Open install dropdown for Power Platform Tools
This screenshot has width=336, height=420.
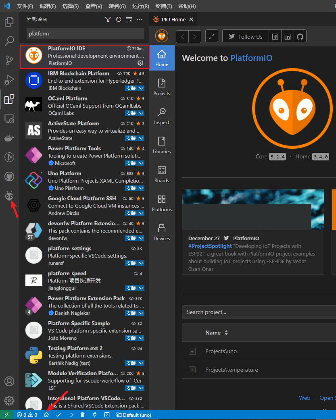pyautogui.click(x=141, y=163)
